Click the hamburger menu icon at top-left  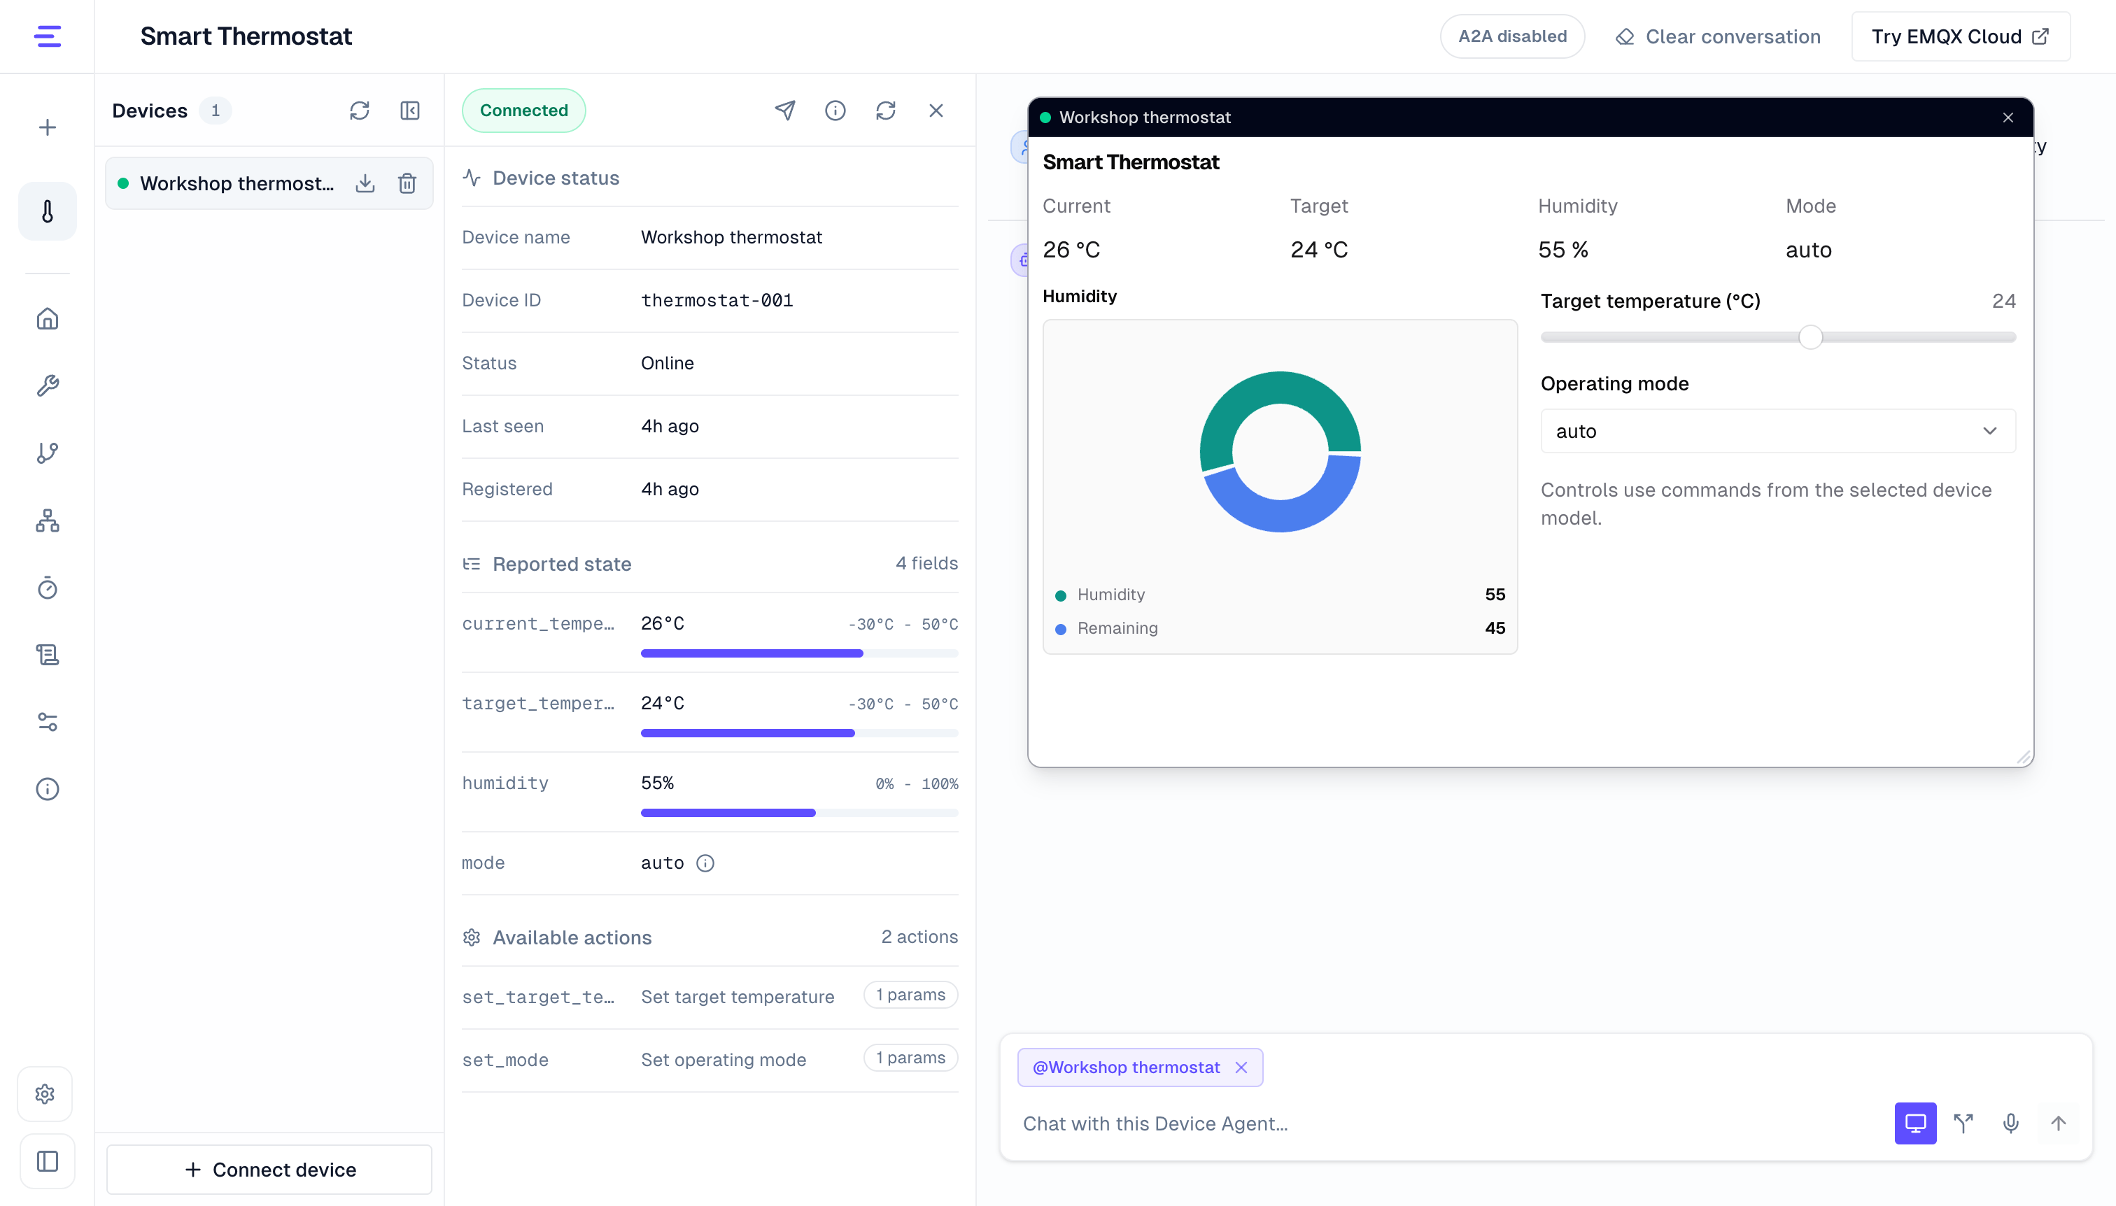pos(47,36)
